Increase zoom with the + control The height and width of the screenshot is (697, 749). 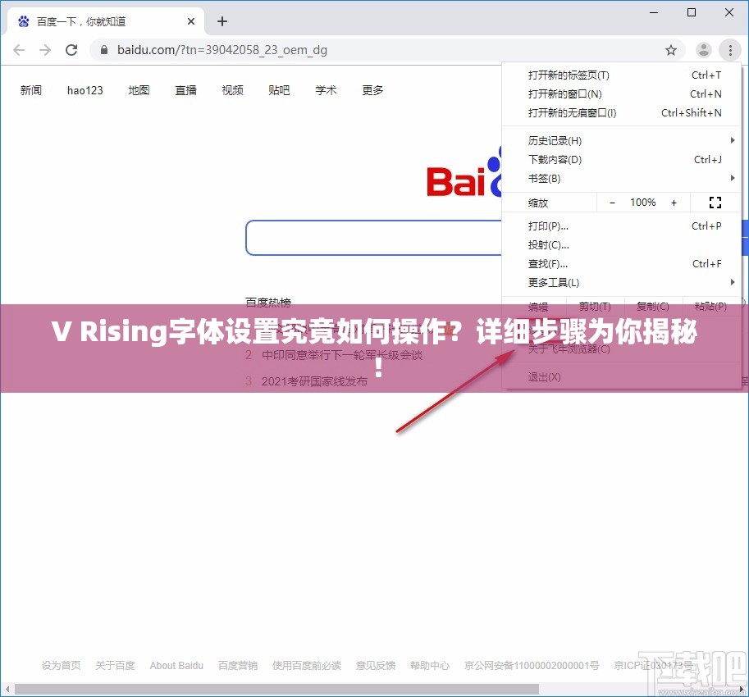click(674, 202)
